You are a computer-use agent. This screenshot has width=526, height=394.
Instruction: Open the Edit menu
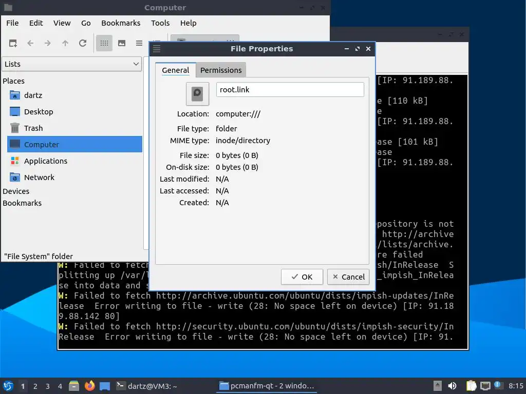36,23
